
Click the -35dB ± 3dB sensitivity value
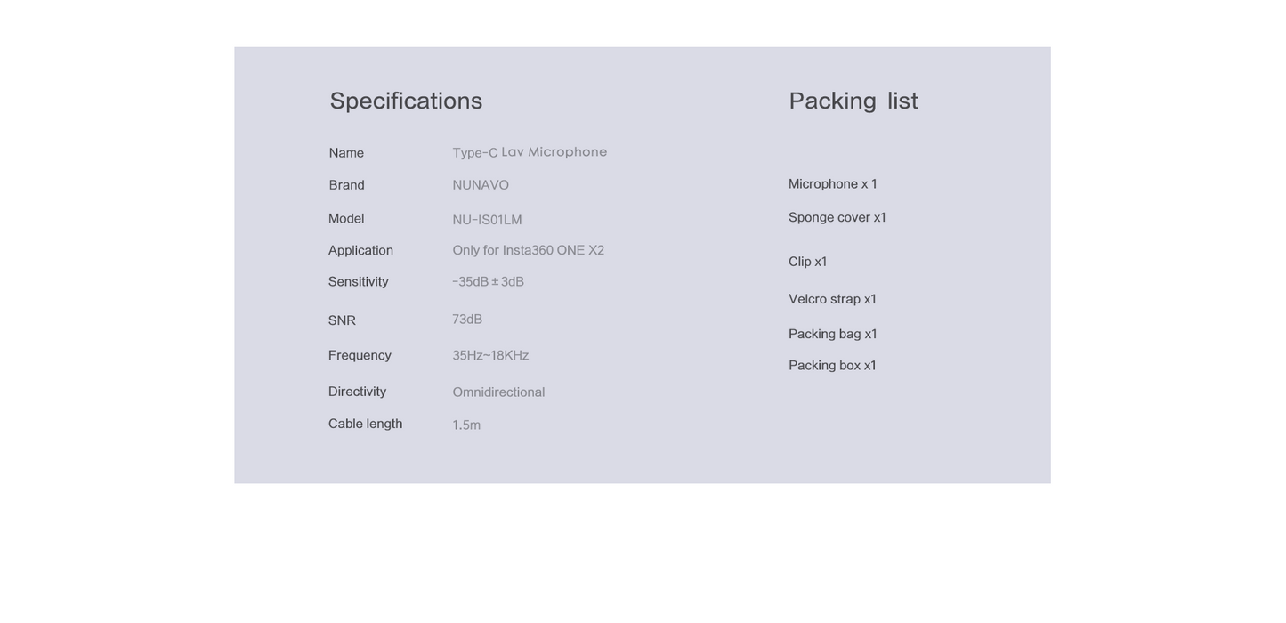click(488, 282)
